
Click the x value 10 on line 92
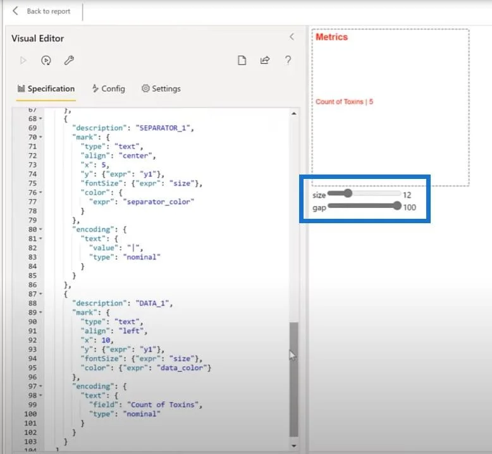point(106,340)
